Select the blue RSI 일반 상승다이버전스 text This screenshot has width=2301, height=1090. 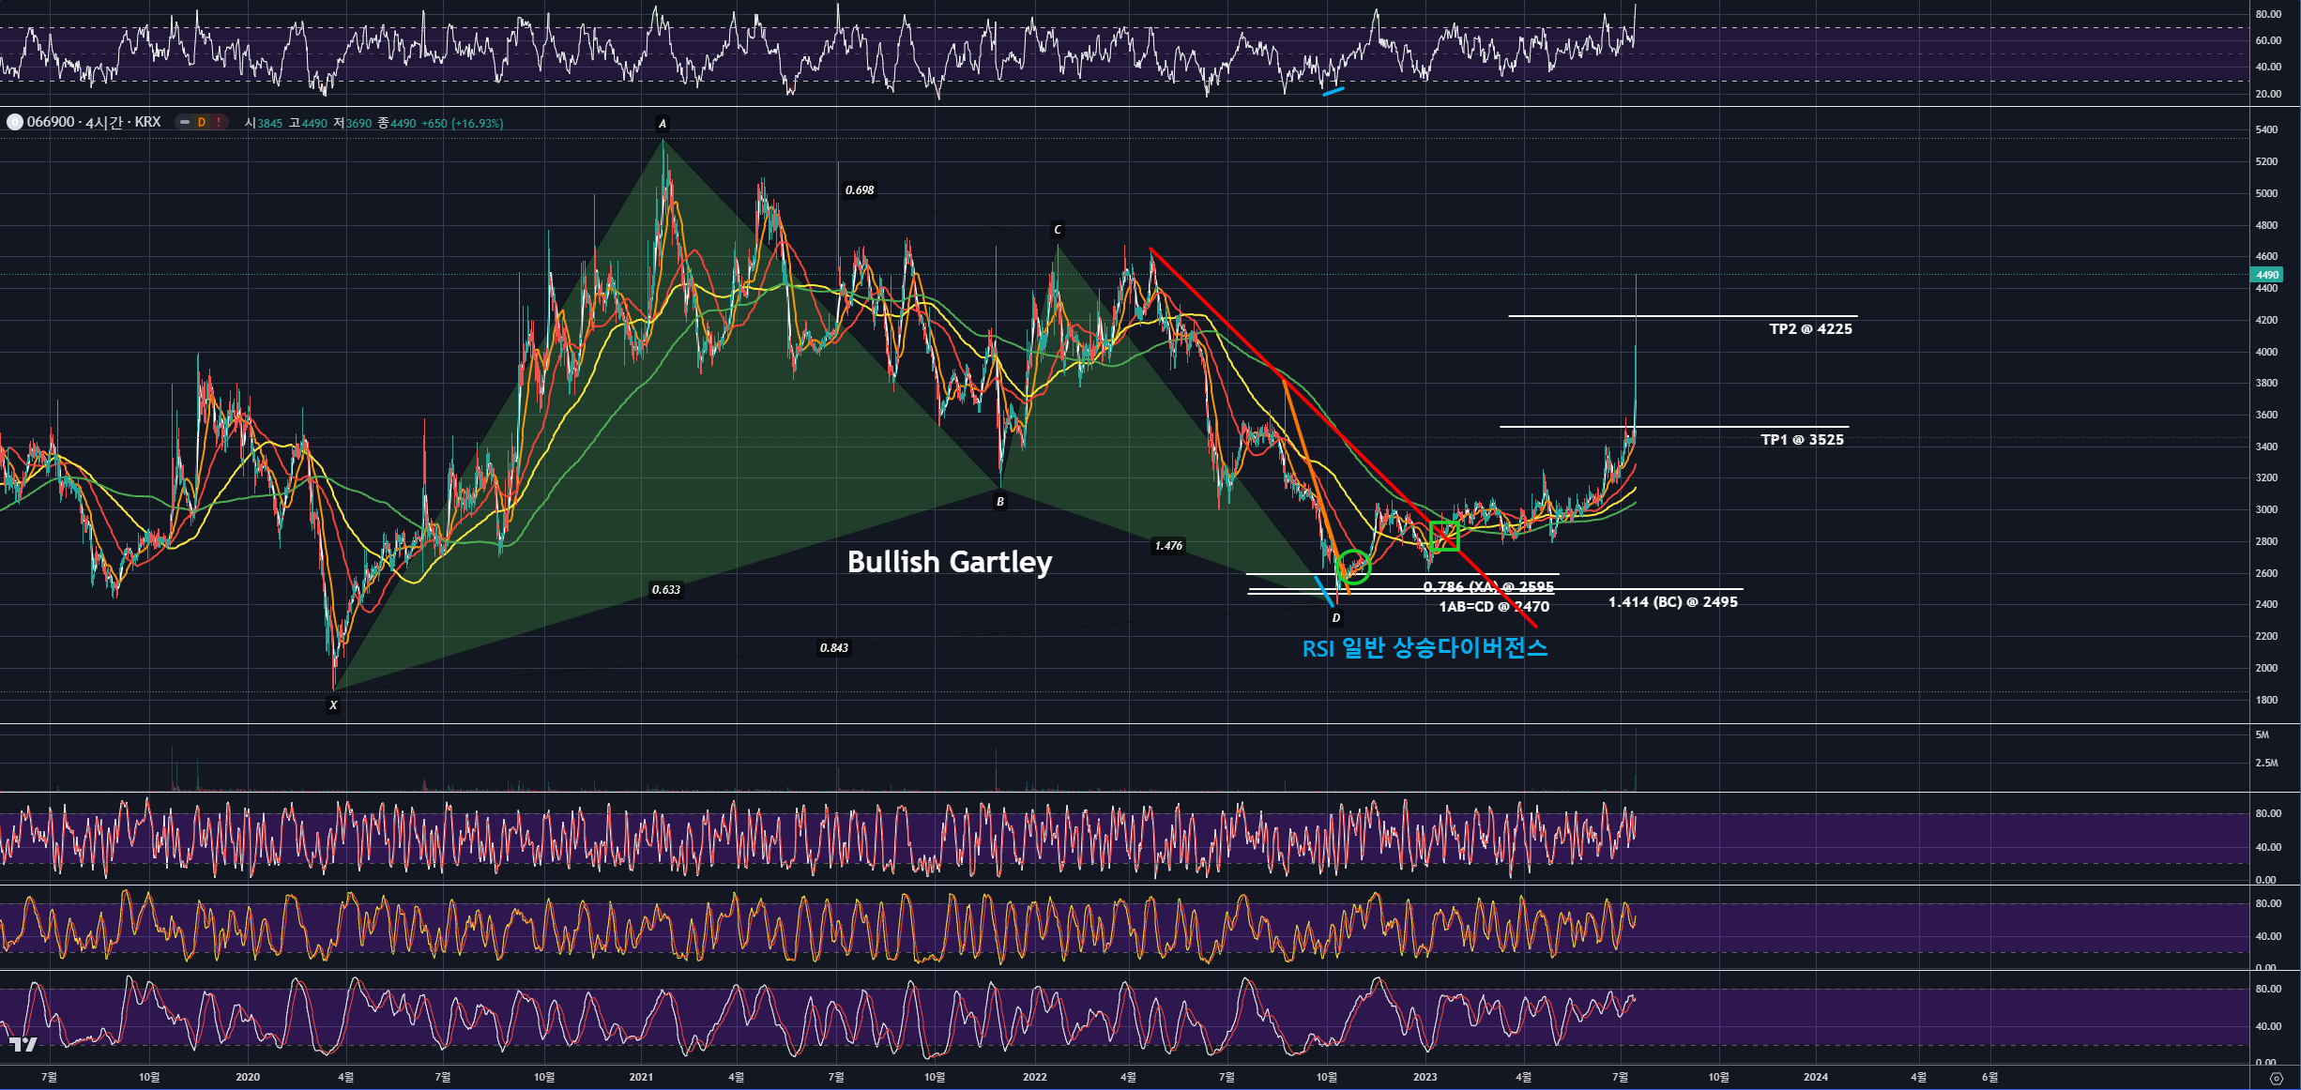tap(1425, 648)
